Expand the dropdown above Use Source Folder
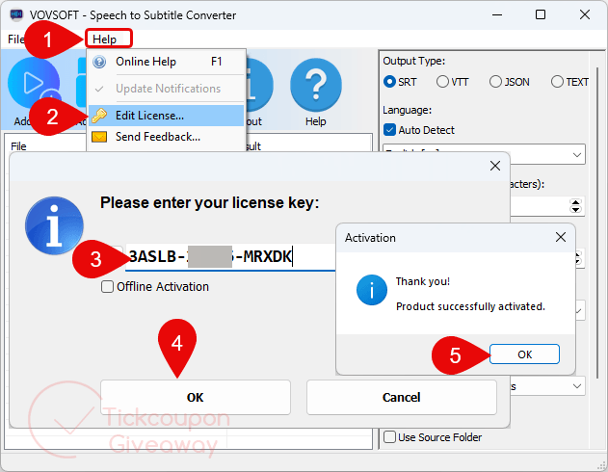This screenshot has height=472, width=608. click(x=577, y=386)
